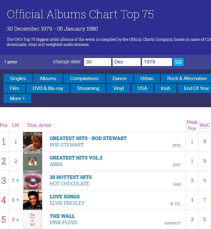Select the Pink Floyd The Wall artwork
The height and width of the screenshot is (229, 211).
33,219
